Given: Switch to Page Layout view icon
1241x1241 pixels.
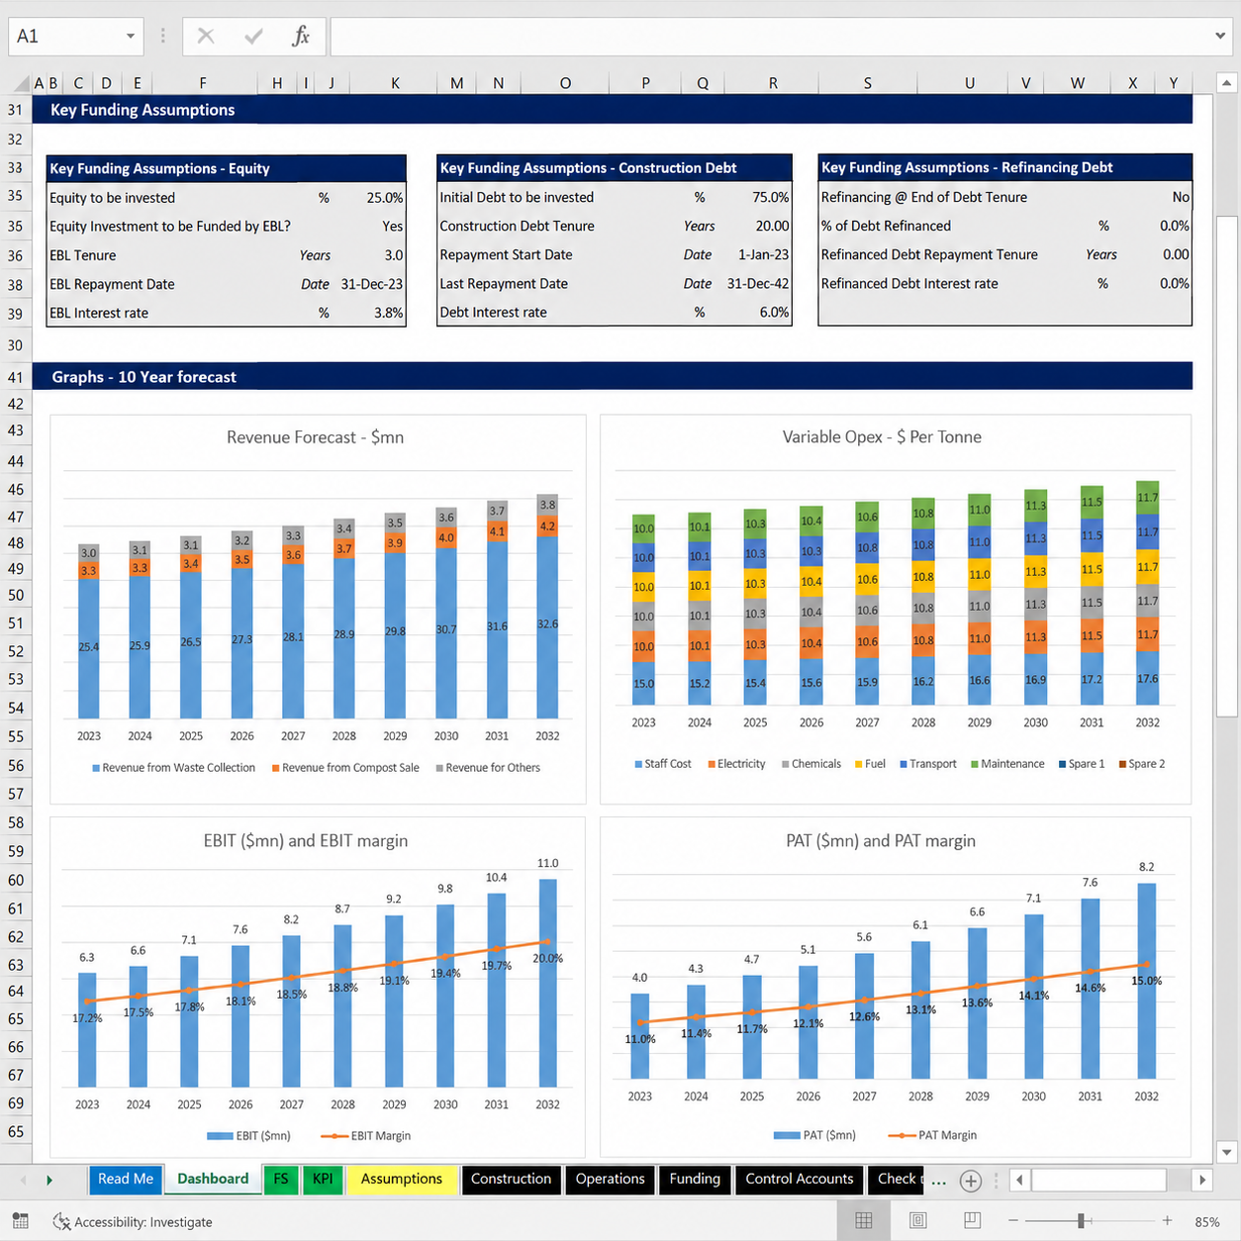Looking at the screenshot, I should 917,1220.
